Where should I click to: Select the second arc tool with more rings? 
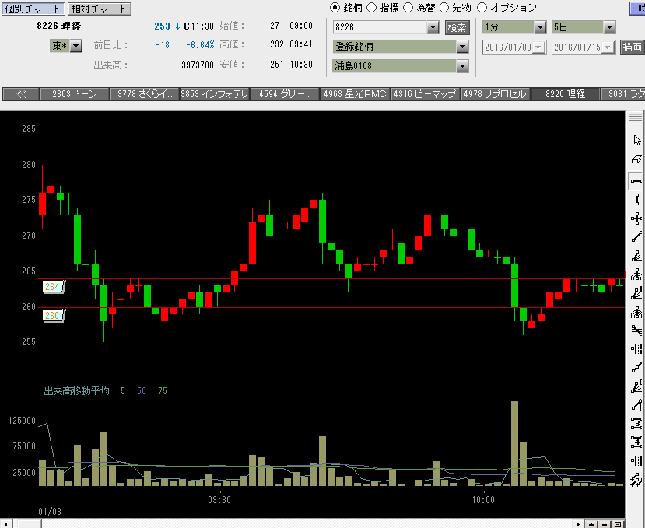click(x=636, y=312)
